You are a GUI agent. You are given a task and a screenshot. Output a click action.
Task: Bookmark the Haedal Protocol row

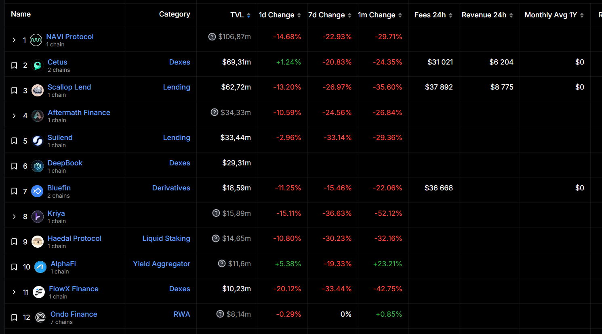click(x=14, y=242)
